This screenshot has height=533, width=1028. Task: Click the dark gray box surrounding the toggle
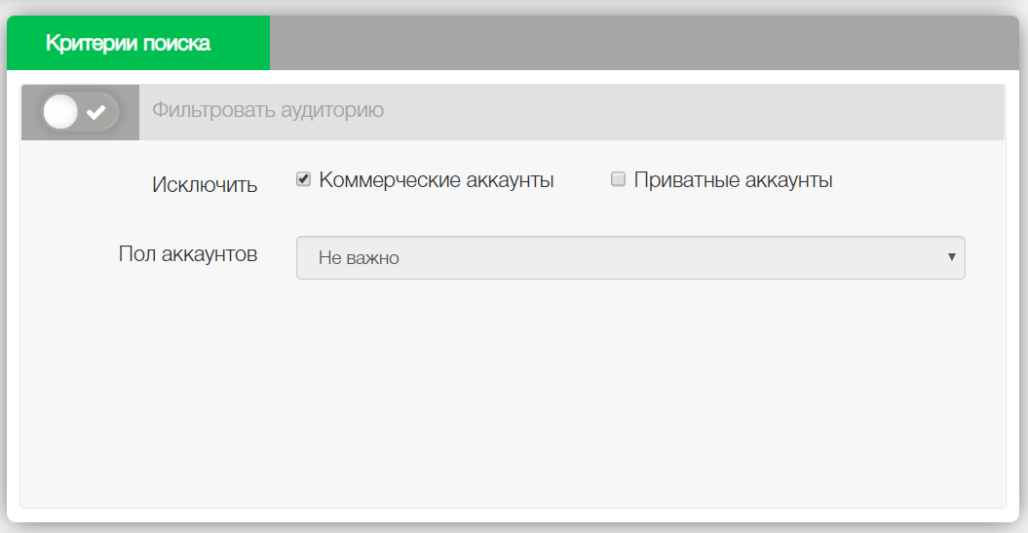(129, 112)
